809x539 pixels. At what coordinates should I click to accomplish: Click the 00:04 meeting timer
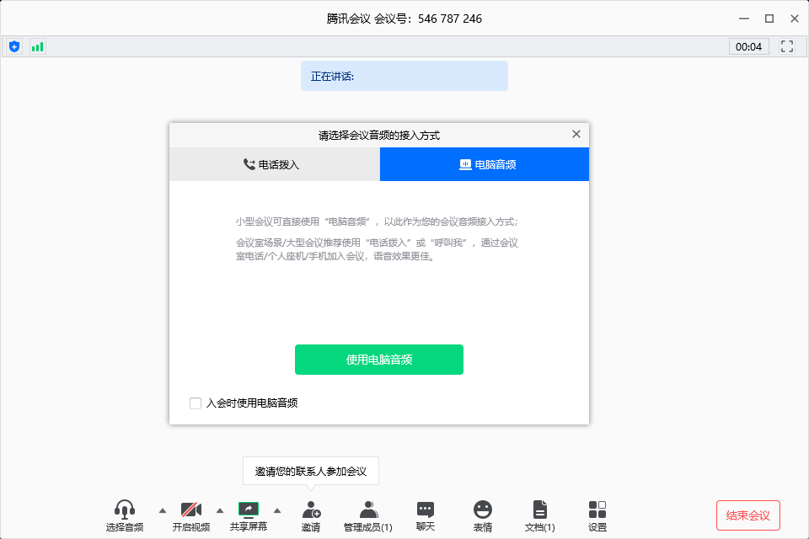[748, 47]
